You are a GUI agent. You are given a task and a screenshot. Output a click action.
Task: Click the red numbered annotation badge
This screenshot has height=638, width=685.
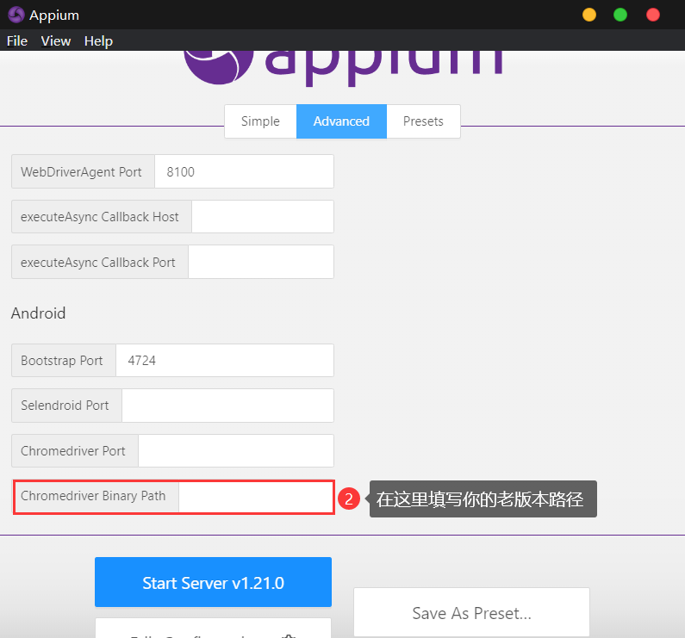pos(348,499)
